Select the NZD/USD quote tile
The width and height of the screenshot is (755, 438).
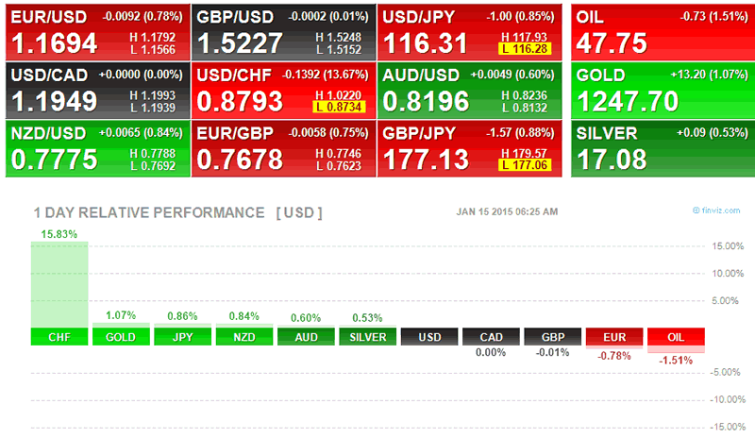97,148
